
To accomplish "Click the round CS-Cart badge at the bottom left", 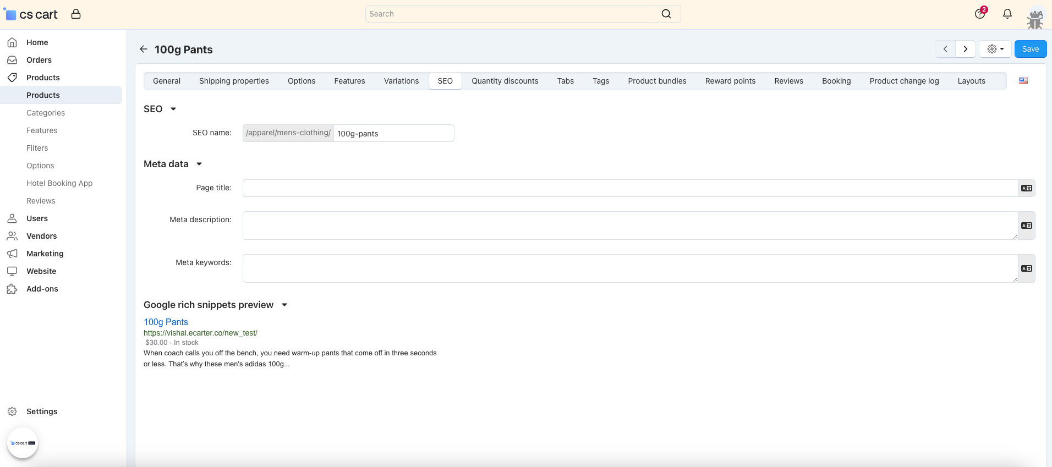I will tap(23, 443).
